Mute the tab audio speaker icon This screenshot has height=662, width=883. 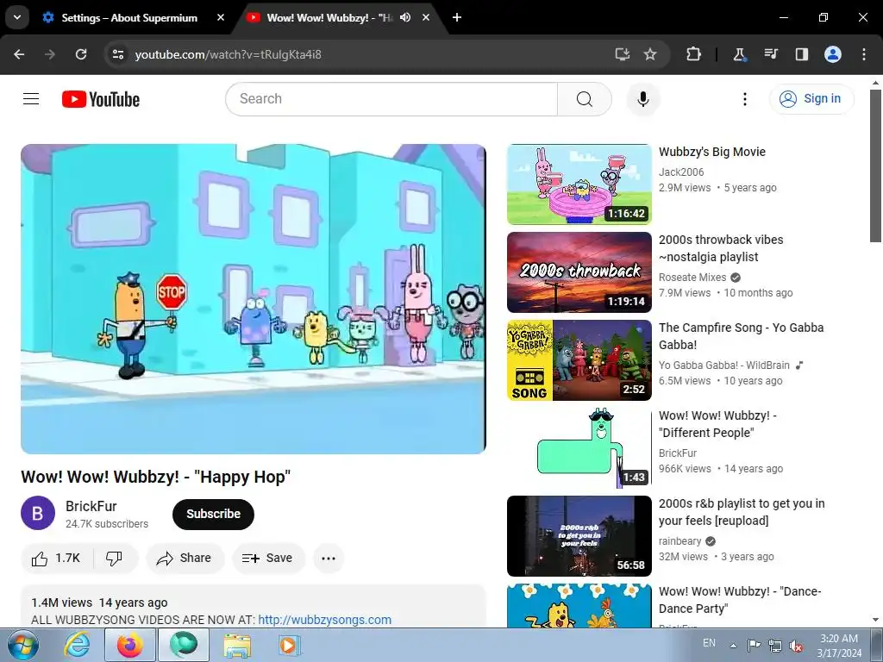405,17
